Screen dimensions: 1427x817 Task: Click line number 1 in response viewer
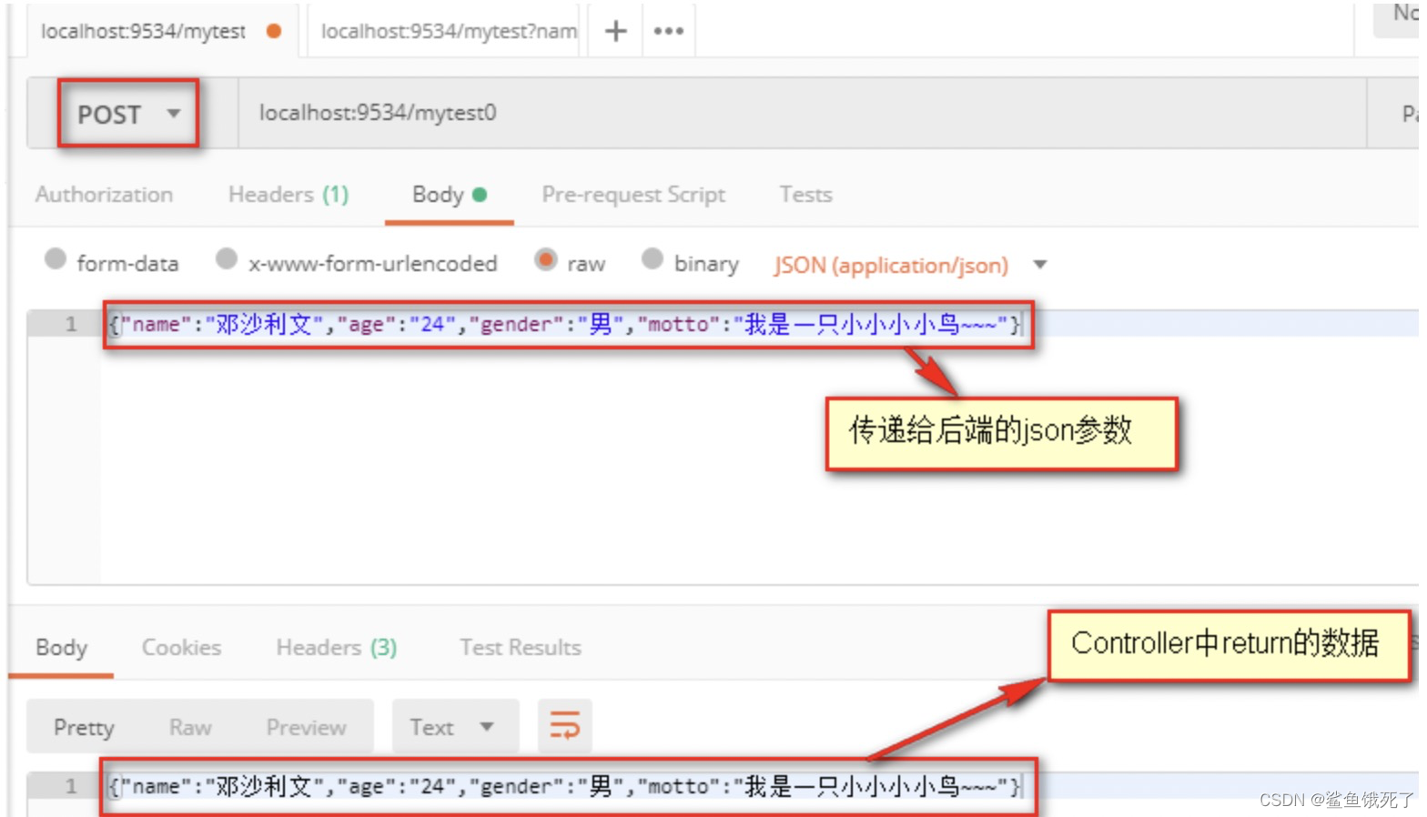70,786
